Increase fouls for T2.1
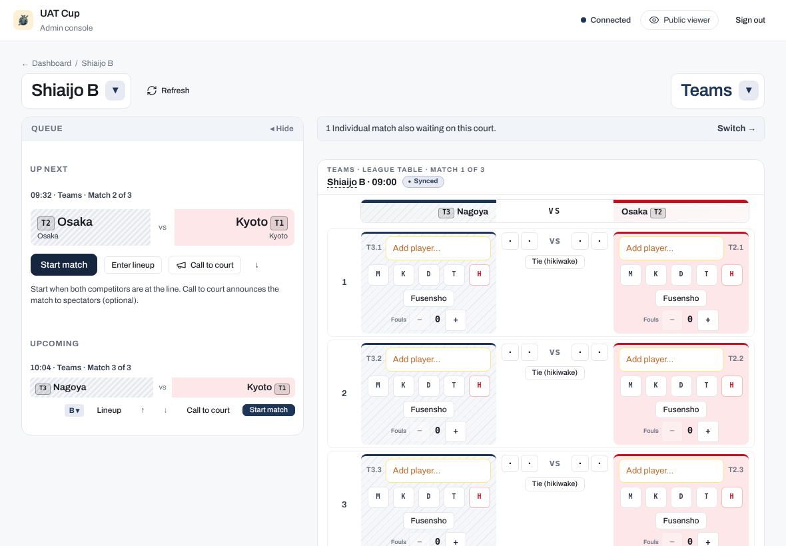The height and width of the screenshot is (546, 786). (x=708, y=320)
